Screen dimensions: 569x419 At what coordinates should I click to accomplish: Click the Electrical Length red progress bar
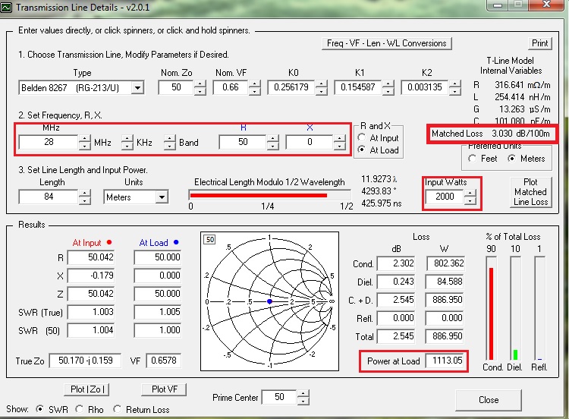(x=259, y=195)
